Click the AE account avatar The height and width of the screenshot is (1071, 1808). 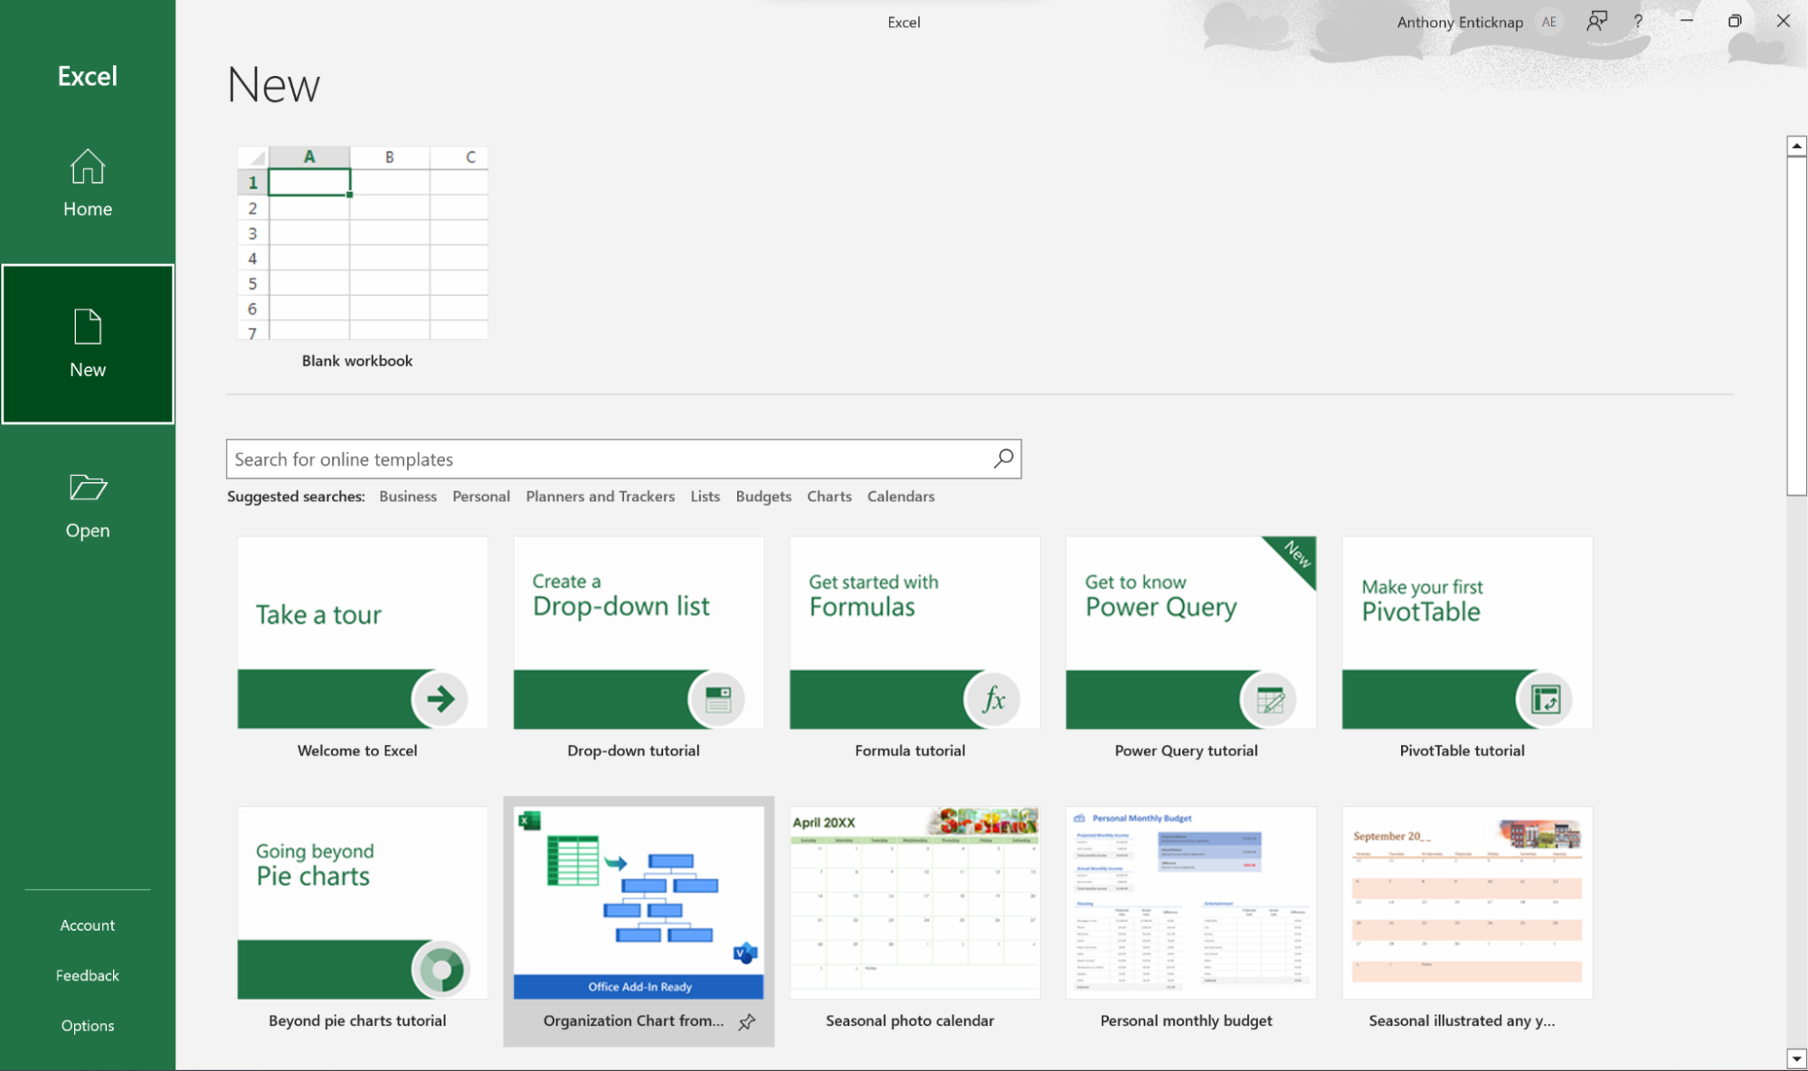click(x=1549, y=22)
